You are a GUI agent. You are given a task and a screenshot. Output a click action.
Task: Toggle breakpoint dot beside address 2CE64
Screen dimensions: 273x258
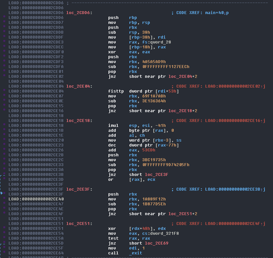[4, 252]
